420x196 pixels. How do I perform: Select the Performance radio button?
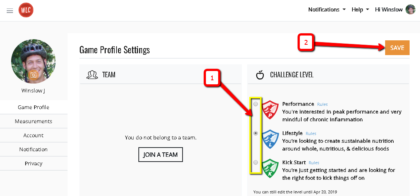click(x=256, y=104)
